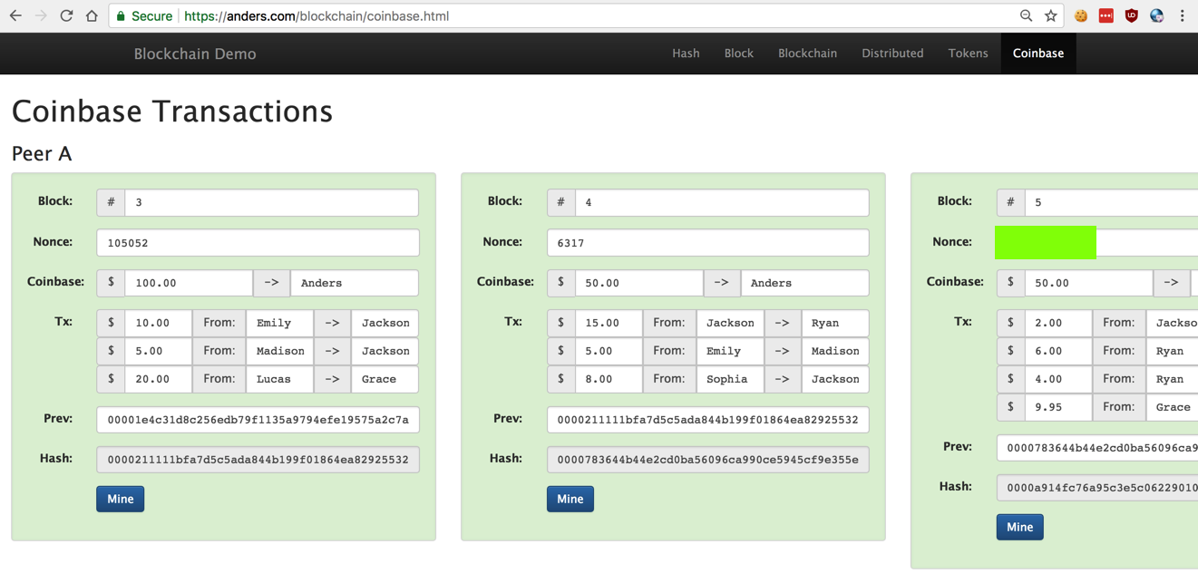This screenshot has height=583, width=1198.
Task: Open Chrome three-dot menu
Action: (x=1182, y=15)
